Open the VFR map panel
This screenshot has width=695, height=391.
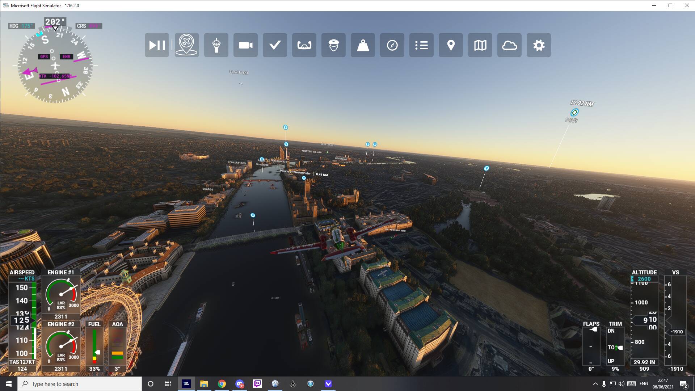pos(480,45)
